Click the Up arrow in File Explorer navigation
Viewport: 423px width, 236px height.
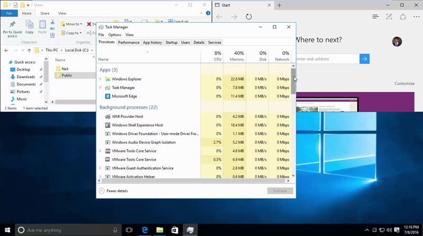29,50
